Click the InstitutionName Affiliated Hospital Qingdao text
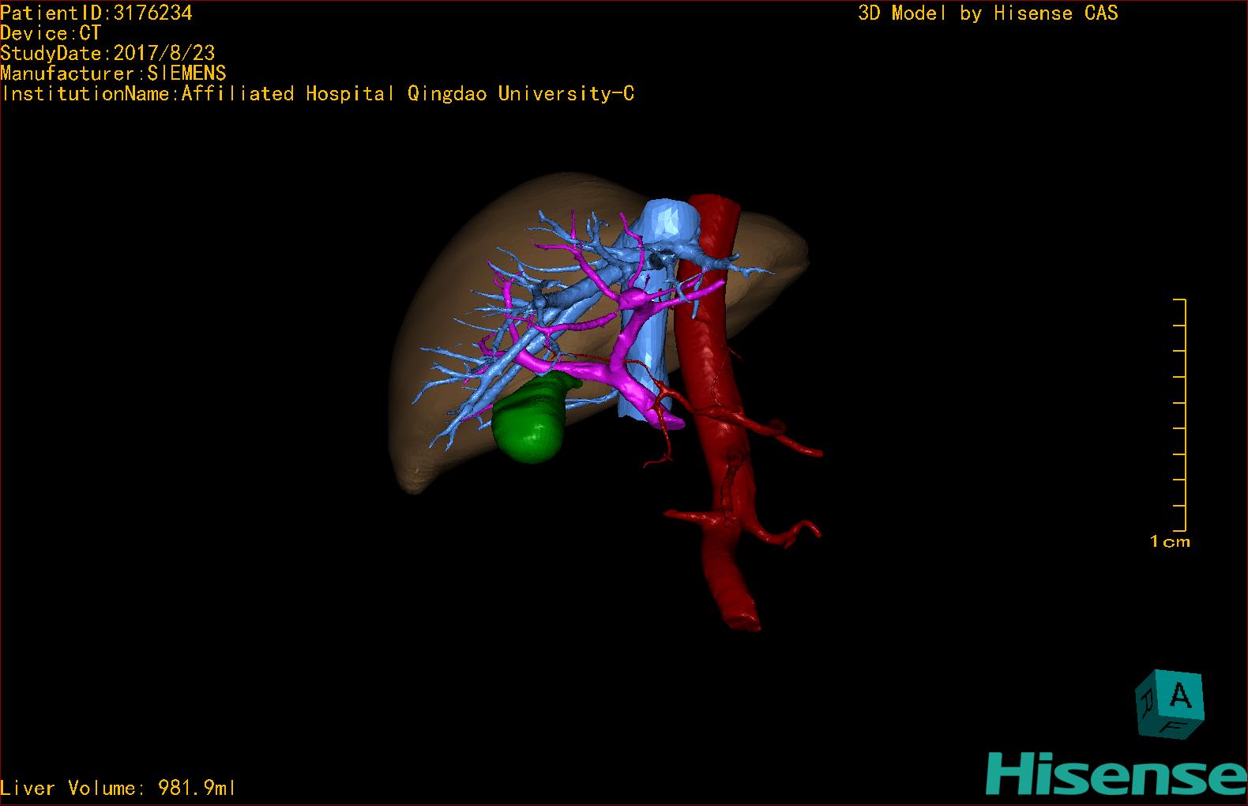 pyautogui.click(x=318, y=93)
